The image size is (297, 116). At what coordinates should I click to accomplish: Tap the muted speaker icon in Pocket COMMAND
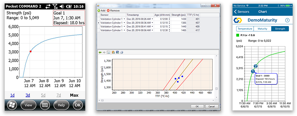[62, 7]
